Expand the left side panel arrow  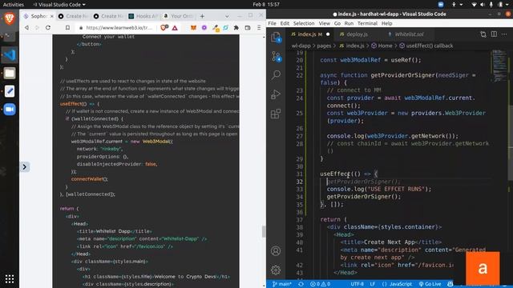[x=25, y=167]
